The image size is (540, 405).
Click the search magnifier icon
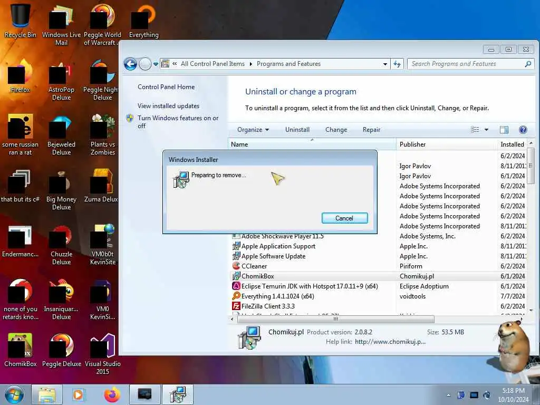pyautogui.click(x=528, y=64)
